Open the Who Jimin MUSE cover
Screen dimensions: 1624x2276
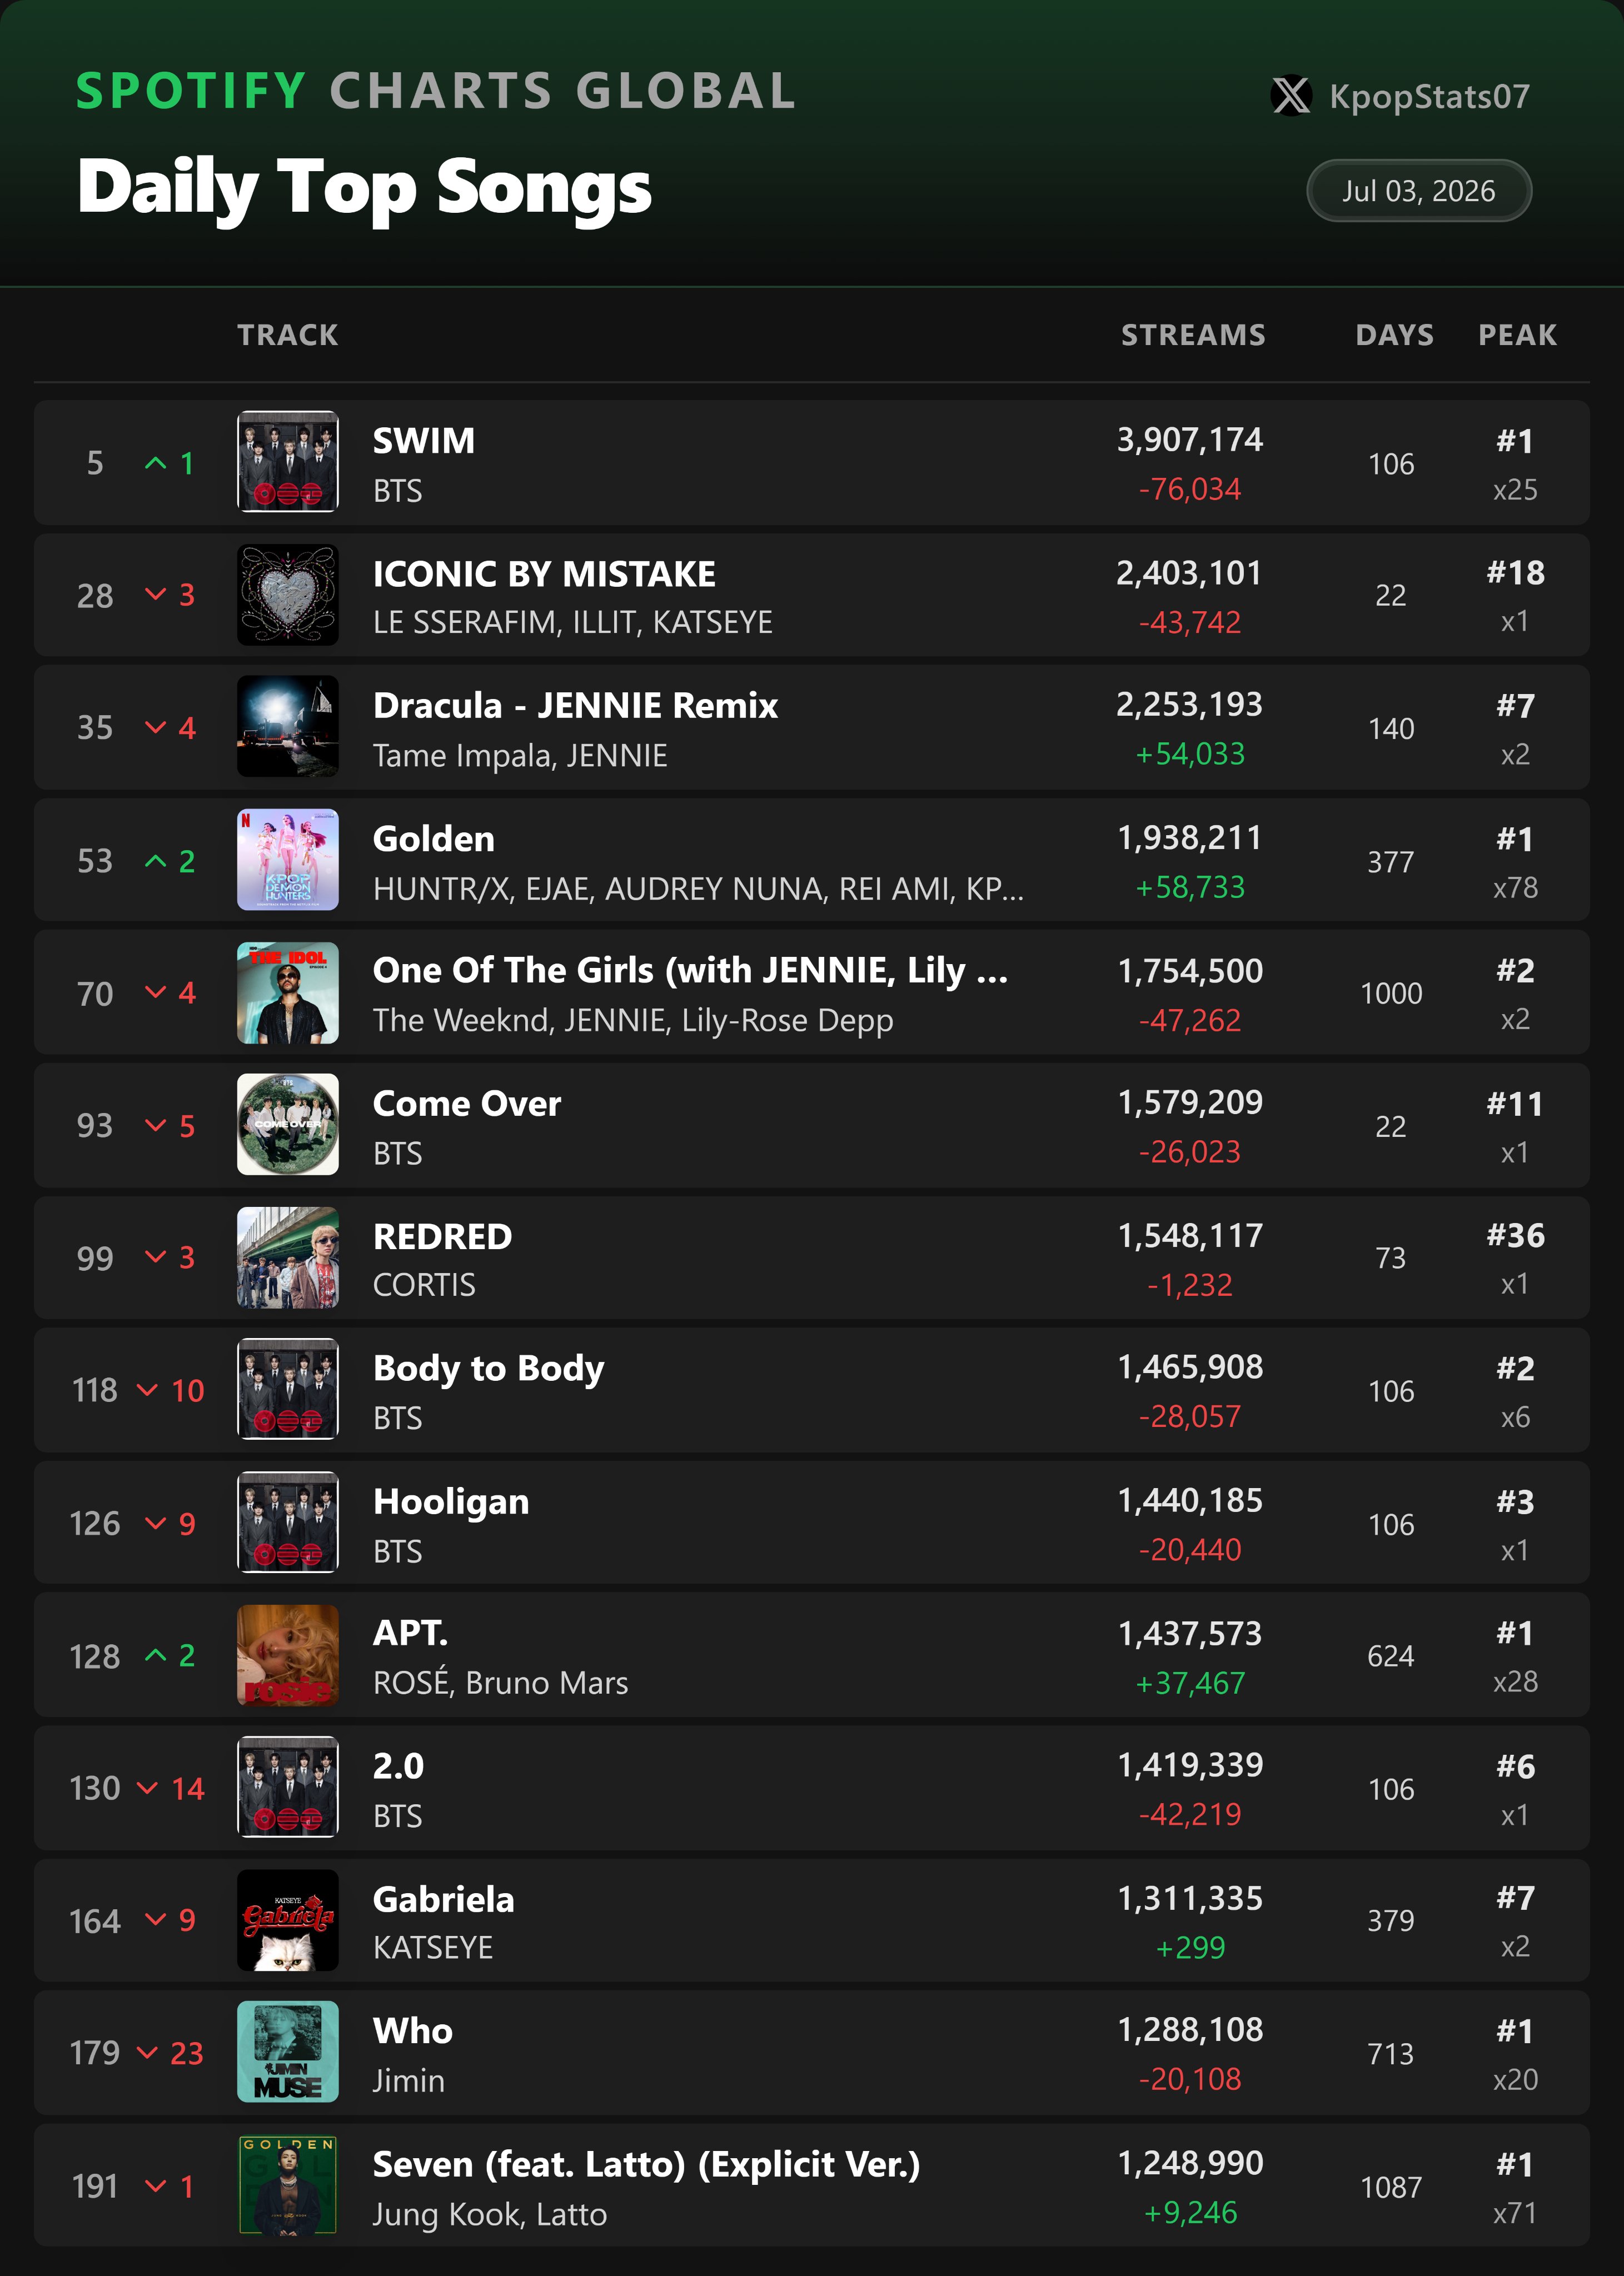coord(288,2052)
